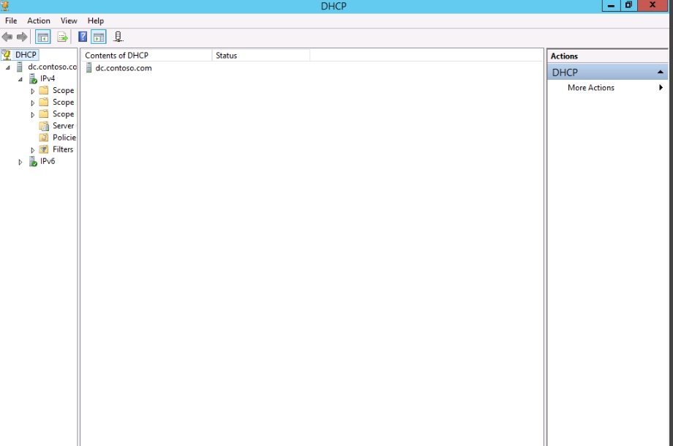Click the Add Server toolbar icon
The width and height of the screenshot is (673, 446).
pos(119,37)
